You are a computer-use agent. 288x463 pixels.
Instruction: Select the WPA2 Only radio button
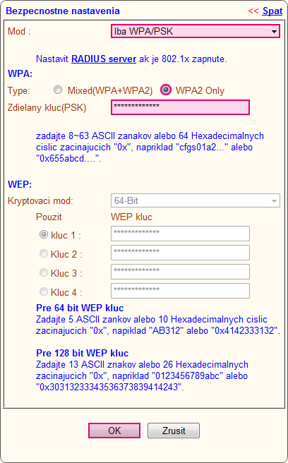coord(166,90)
